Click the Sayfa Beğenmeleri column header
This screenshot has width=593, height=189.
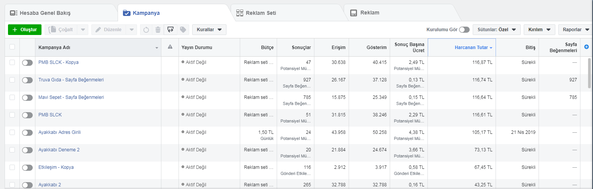tap(560, 48)
